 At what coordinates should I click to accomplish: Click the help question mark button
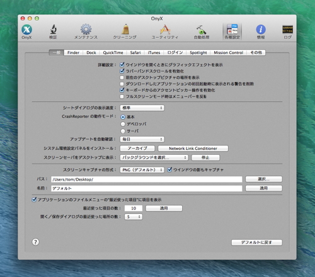[35, 242]
